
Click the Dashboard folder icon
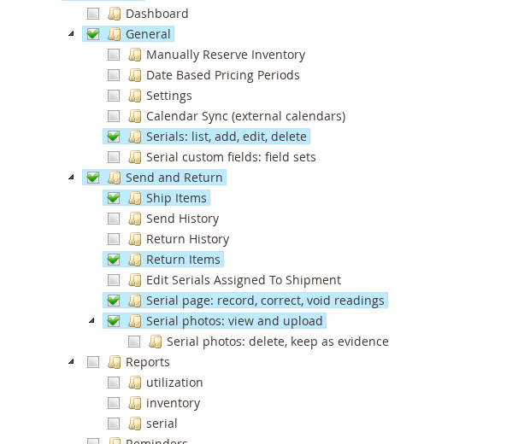115,14
